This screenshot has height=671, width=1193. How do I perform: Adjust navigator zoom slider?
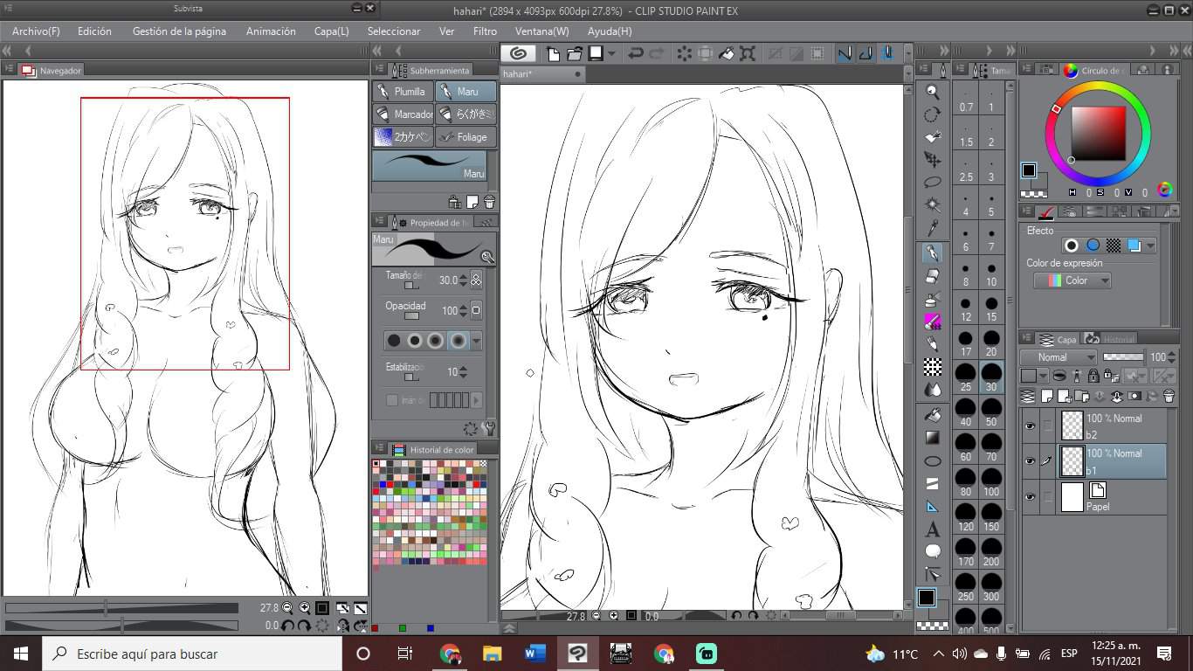[x=121, y=607]
